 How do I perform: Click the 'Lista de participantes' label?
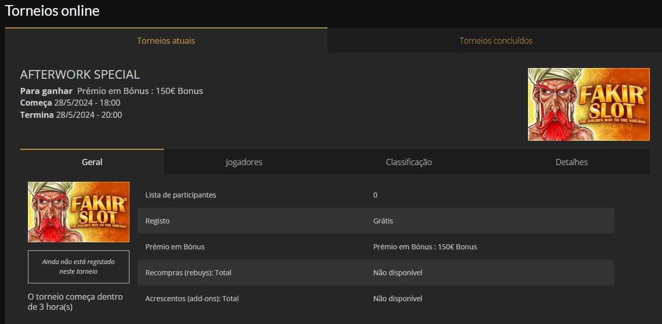tap(181, 195)
